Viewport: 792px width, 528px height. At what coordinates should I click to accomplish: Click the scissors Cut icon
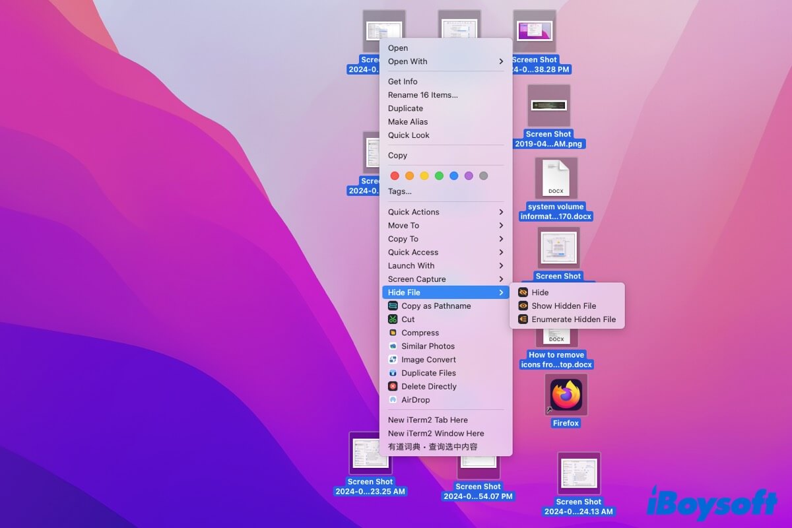pos(393,319)
